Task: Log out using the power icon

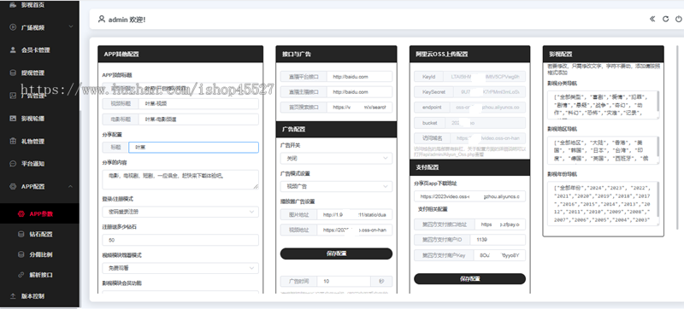Action: [678, 19]
